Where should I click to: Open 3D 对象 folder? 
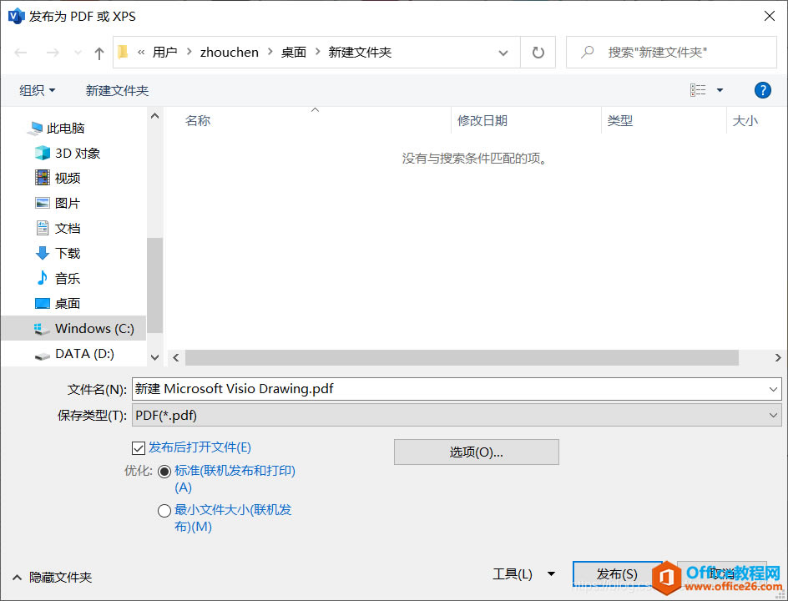68,154
